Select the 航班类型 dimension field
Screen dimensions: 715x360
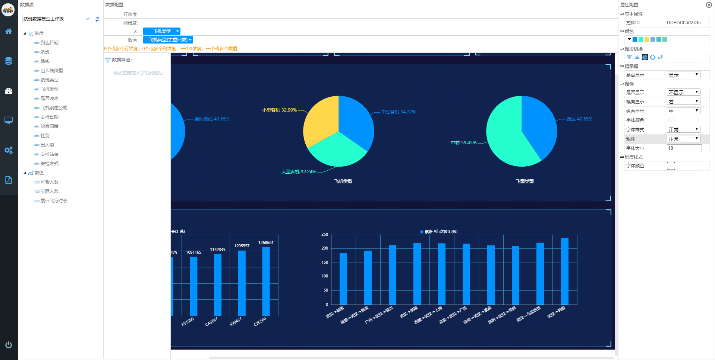pos(50,80)
